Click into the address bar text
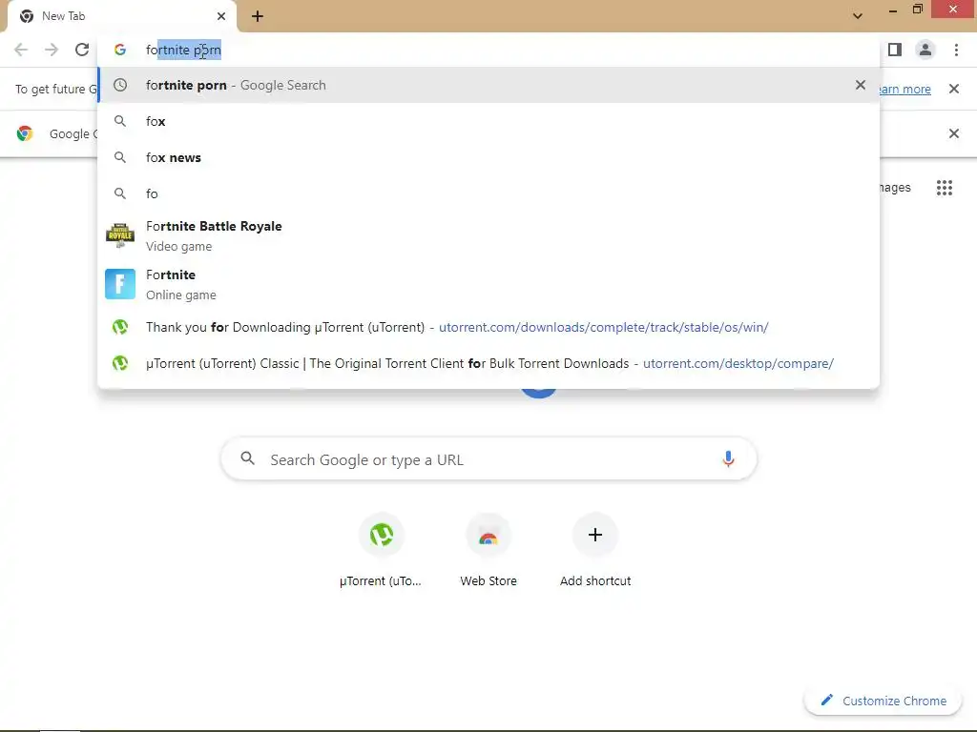The height and width of the screenshot is (732, 977). [183, 50]
